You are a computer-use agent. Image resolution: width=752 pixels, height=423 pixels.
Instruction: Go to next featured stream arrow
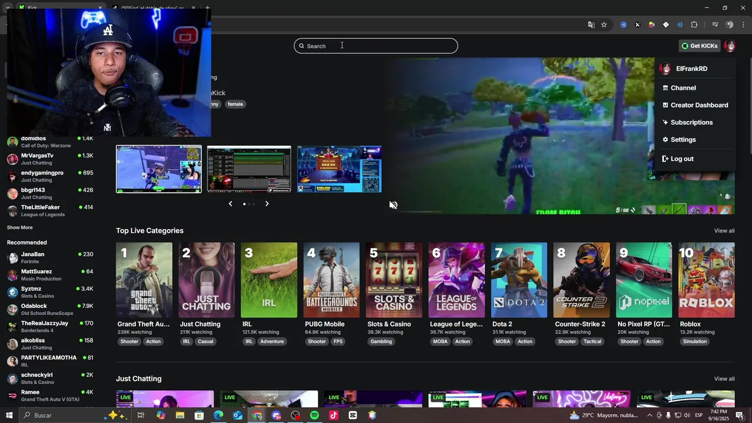click(x=267, y=204)
